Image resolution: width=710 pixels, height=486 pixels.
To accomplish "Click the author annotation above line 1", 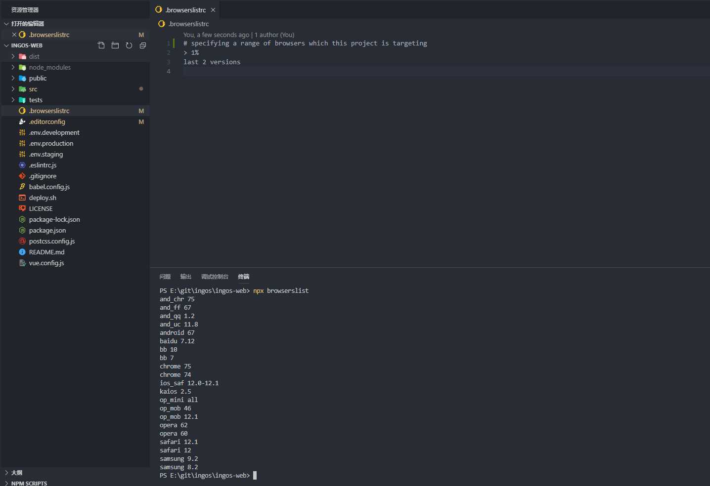I will 239,35.
